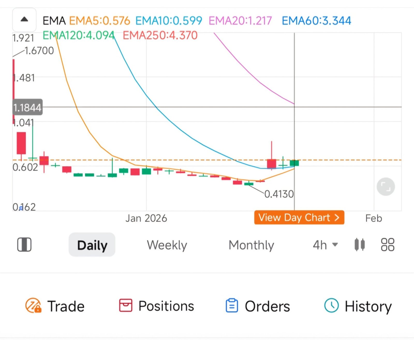Tap the chart fullscreen expand icon

(x=385, y=186)
